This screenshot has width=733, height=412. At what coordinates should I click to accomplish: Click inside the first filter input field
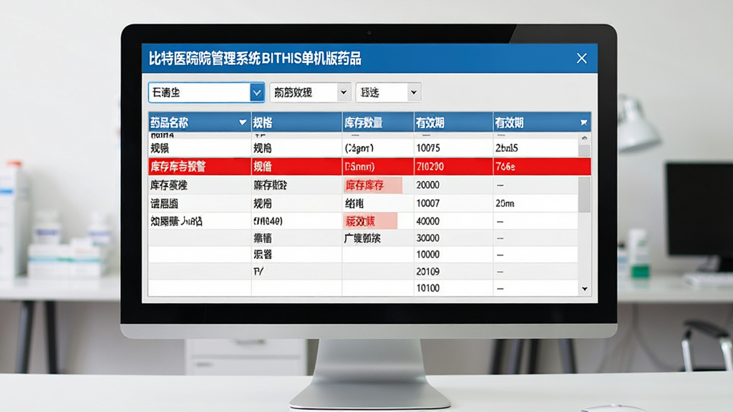200,92
